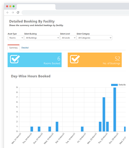129x148 pixels.
Task: Click the chart bar at value 7
Action: (x=104, y=114)
